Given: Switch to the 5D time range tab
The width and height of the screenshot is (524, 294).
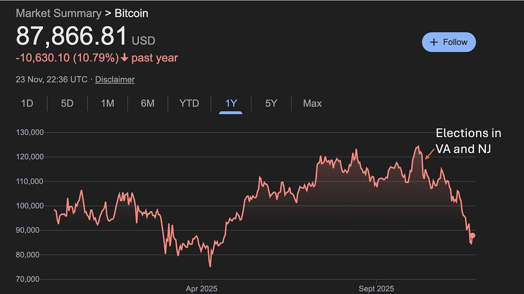Looking at the screenshot, I should click(67, 103).
